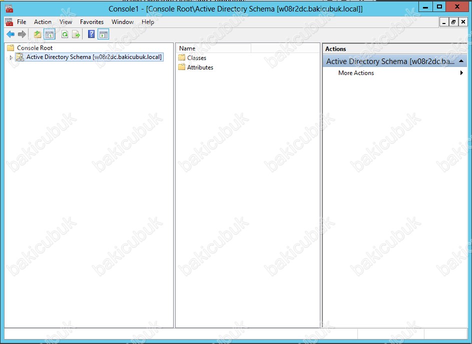This screenshot has height=344, width=472.
Task: Close the inner console child window
Action: pyautogui.click(x=463, y=22)
